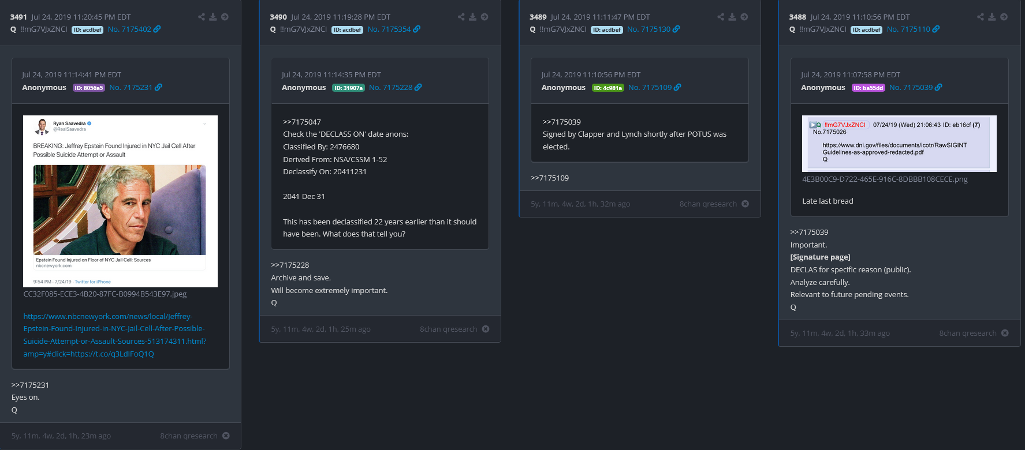Share post 3488
The image size is (1025, 450).
click(981, 17)
